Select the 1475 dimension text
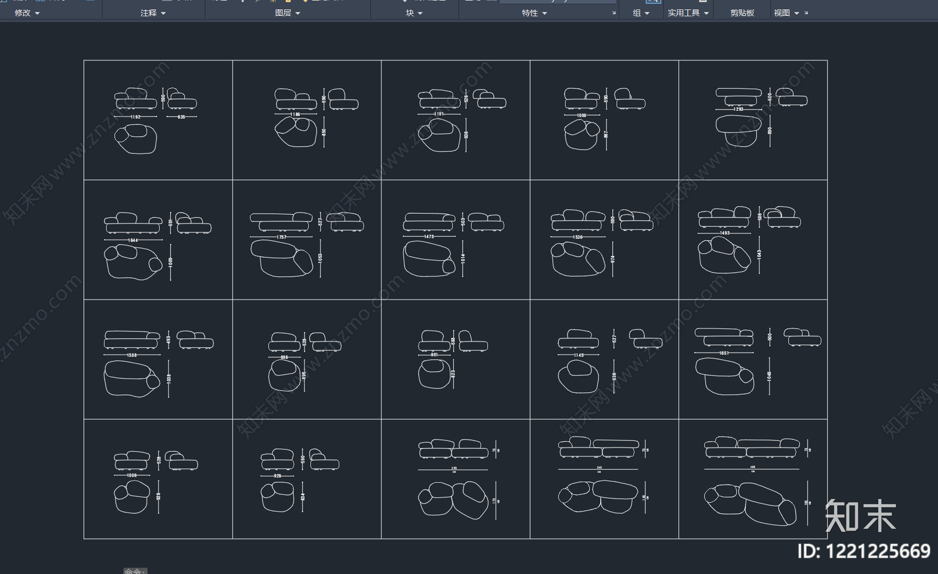The height and width of the screenshot is (574, 938). click(x=429, y=237)
